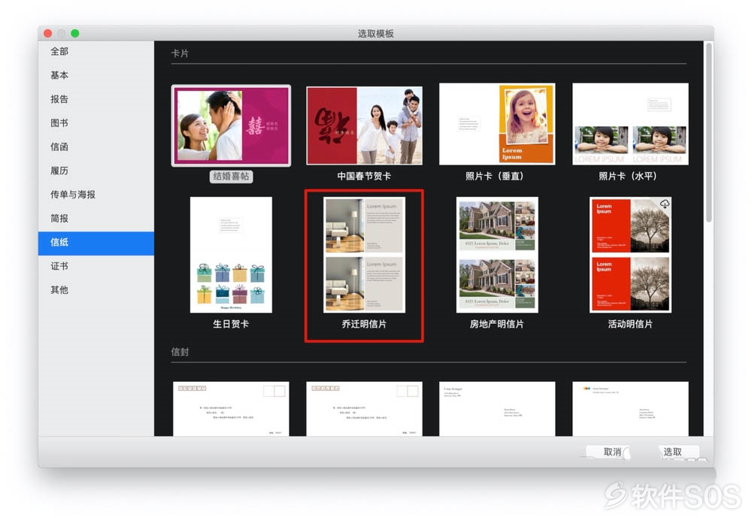Select the third plain envelope template
Image resolution: width=752 pixels, height=518 pixels.
(497, 409)
